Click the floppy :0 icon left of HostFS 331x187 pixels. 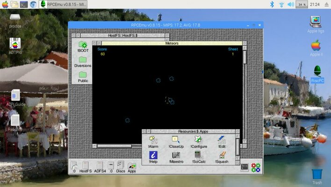tap(74, 167)
